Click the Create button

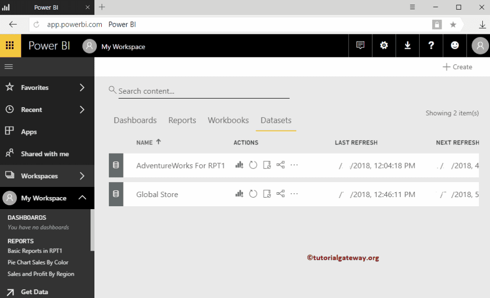tap(458, 67)
